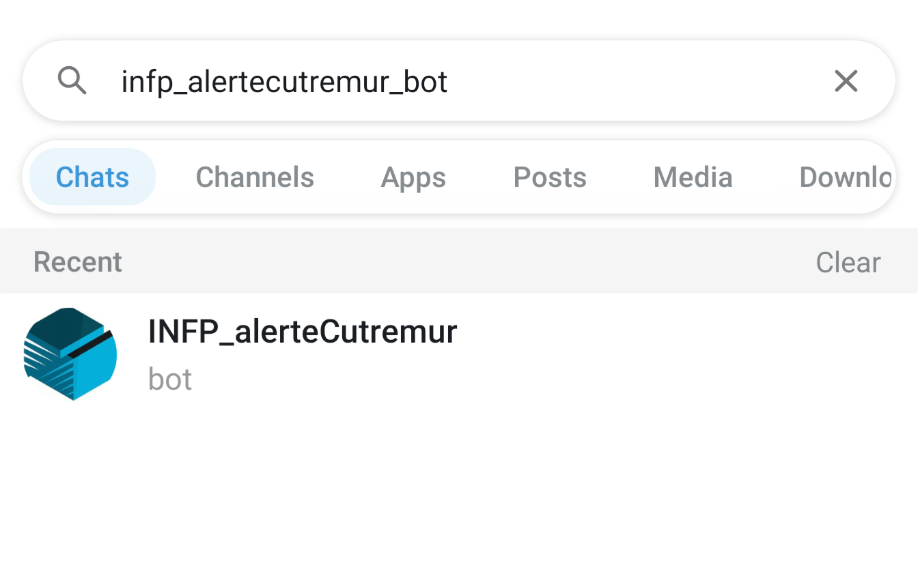Image resolution: width=918 pixels, height=587 pixels.
Task: Click the Recent section header label
Action: coord(78,262)
